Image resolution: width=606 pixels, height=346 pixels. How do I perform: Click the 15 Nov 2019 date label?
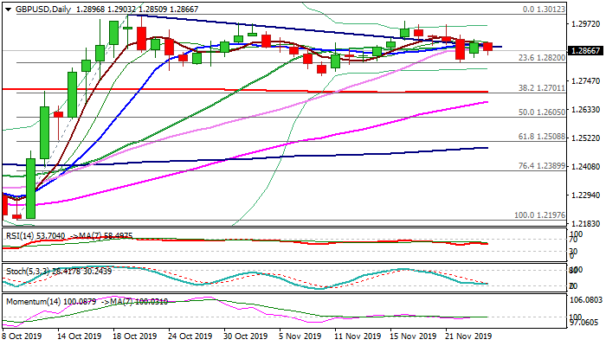pyautogui.click(x=413, y=336)
